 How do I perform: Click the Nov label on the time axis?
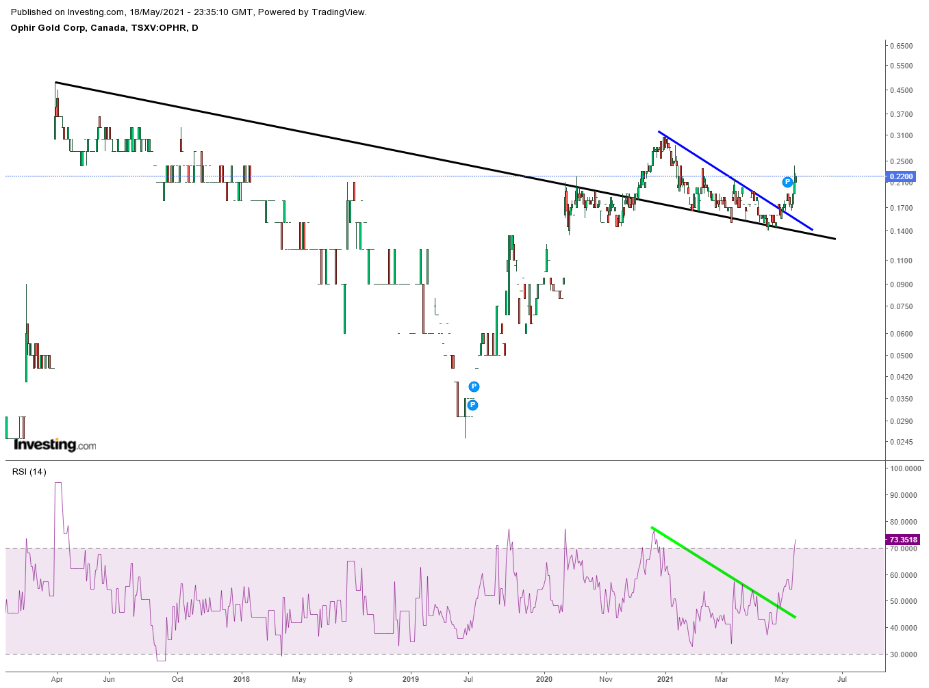[605, 679]
